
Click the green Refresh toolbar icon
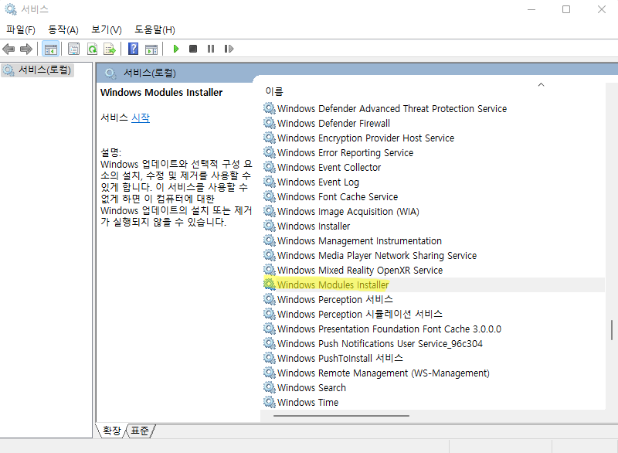(92, 49)
